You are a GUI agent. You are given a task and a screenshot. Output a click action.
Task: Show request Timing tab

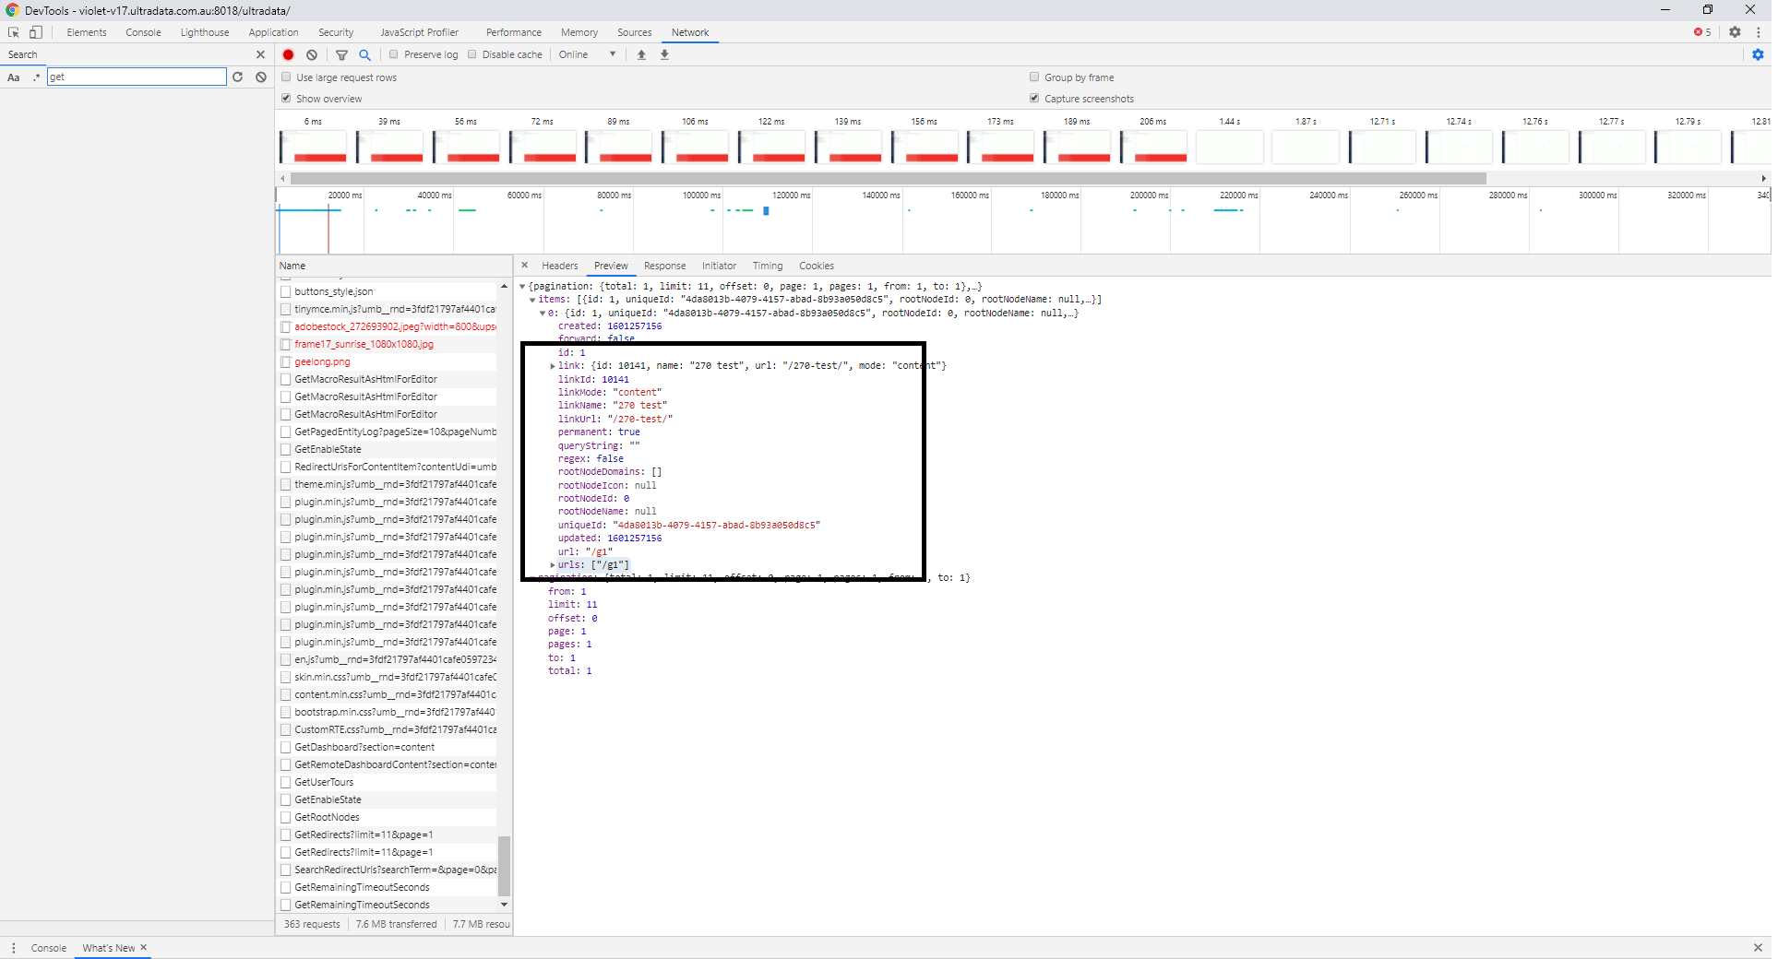click(x=768, y=266)
